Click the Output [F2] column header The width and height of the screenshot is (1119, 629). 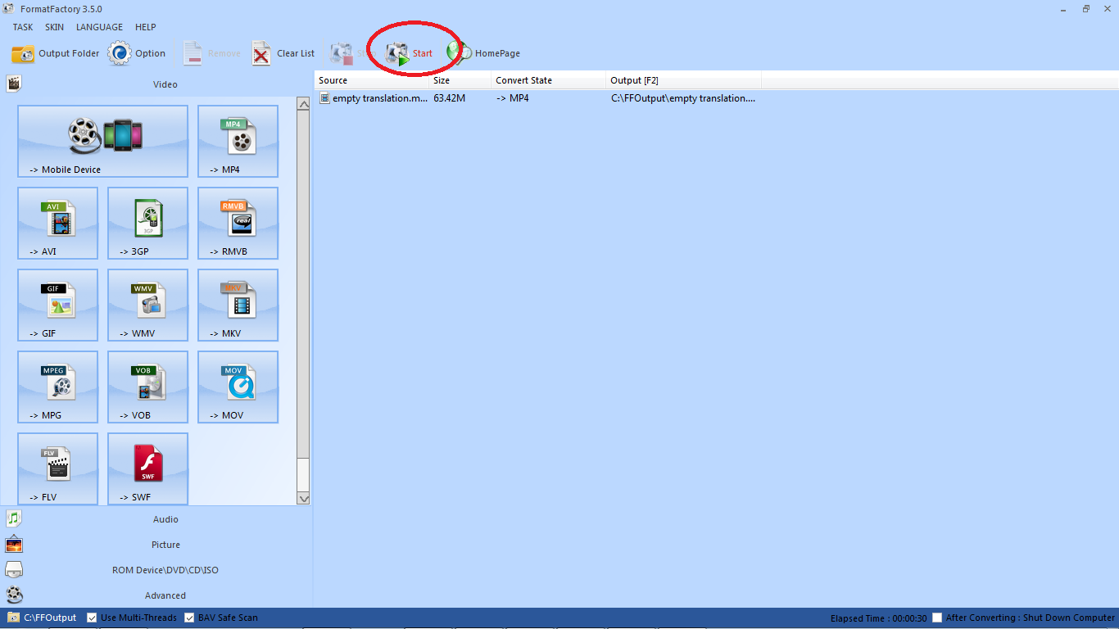[x=684, y=80]
